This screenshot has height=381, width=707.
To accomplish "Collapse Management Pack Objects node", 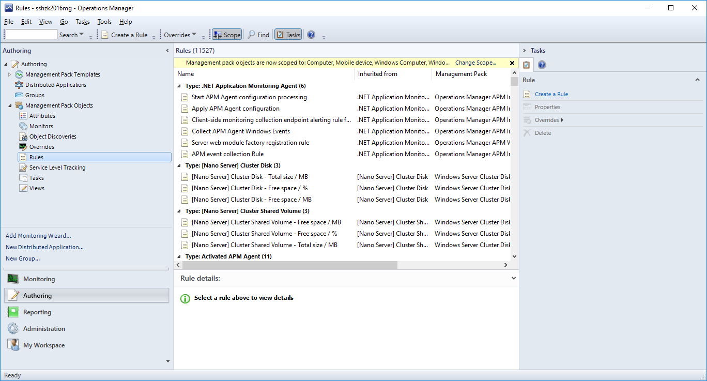I will (9, 105).
